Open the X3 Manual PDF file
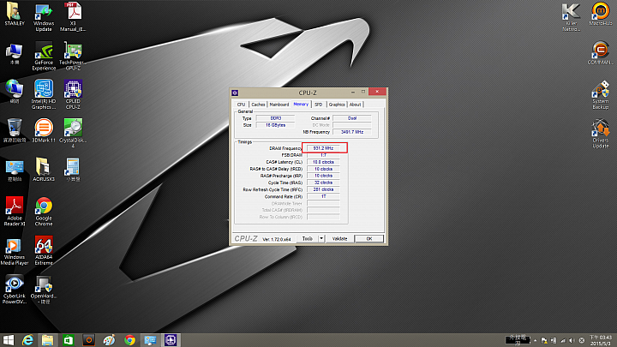 tap(73, 17)
